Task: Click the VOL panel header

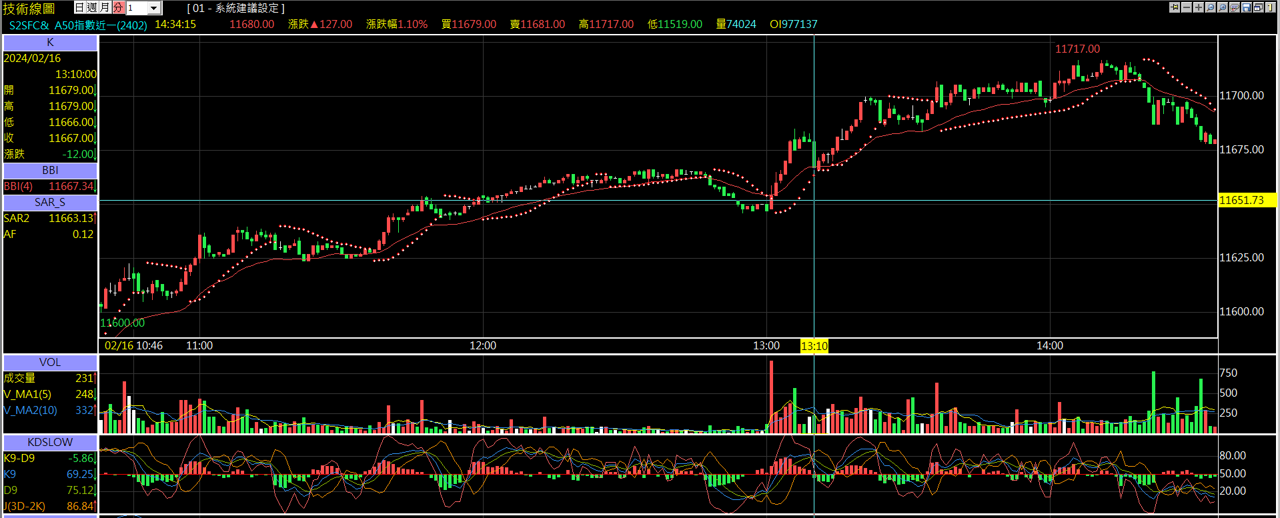Action: (x=50, y=363)
